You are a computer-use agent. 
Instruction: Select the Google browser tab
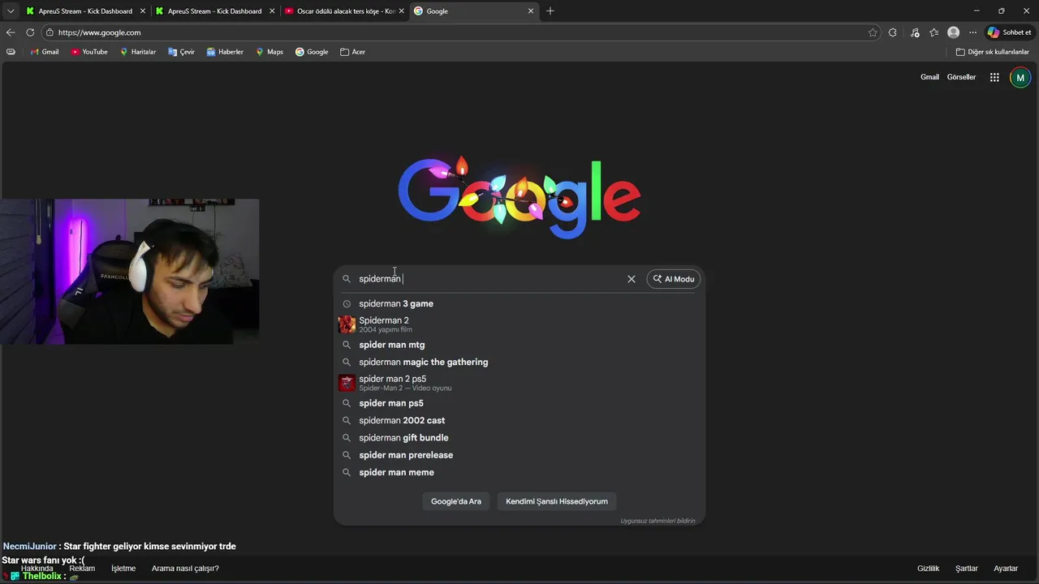click(x=473, y=11)
